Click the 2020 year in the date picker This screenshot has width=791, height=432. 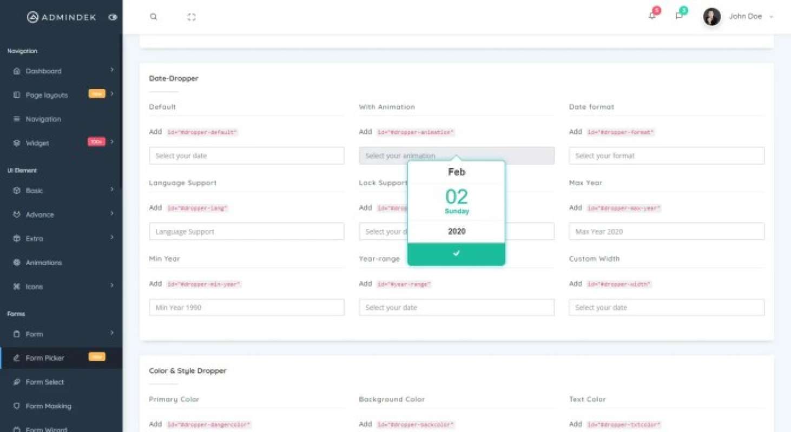click(456, 231)
